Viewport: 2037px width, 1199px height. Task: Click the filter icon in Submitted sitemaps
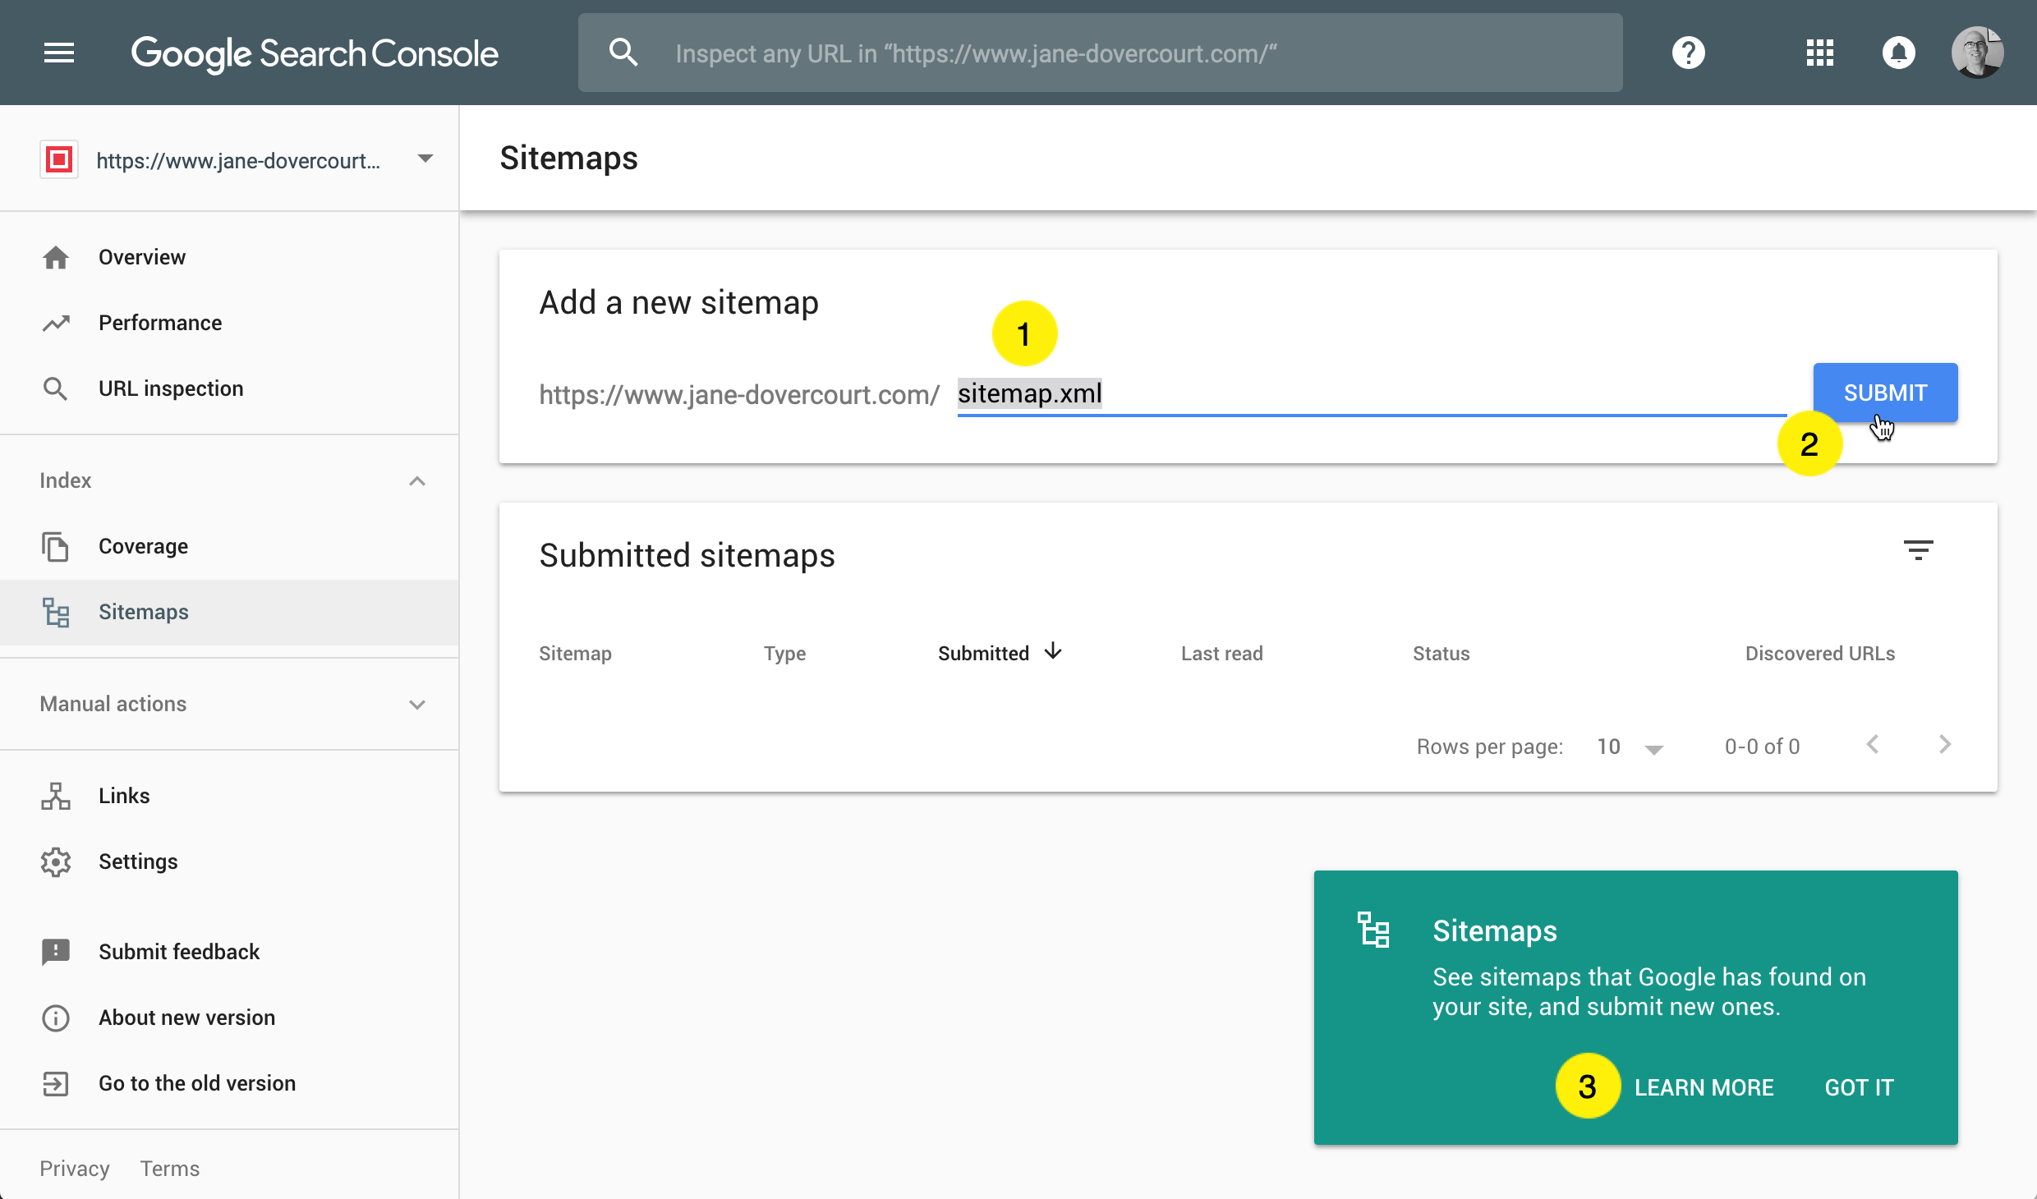pyautogui.click(x=1918, y=550)
